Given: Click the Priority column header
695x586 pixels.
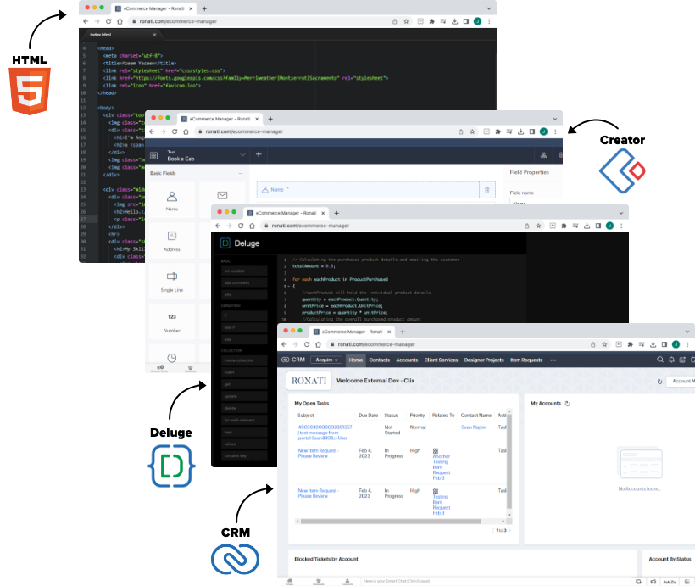Looking at the screenshot, I should 417,416.
